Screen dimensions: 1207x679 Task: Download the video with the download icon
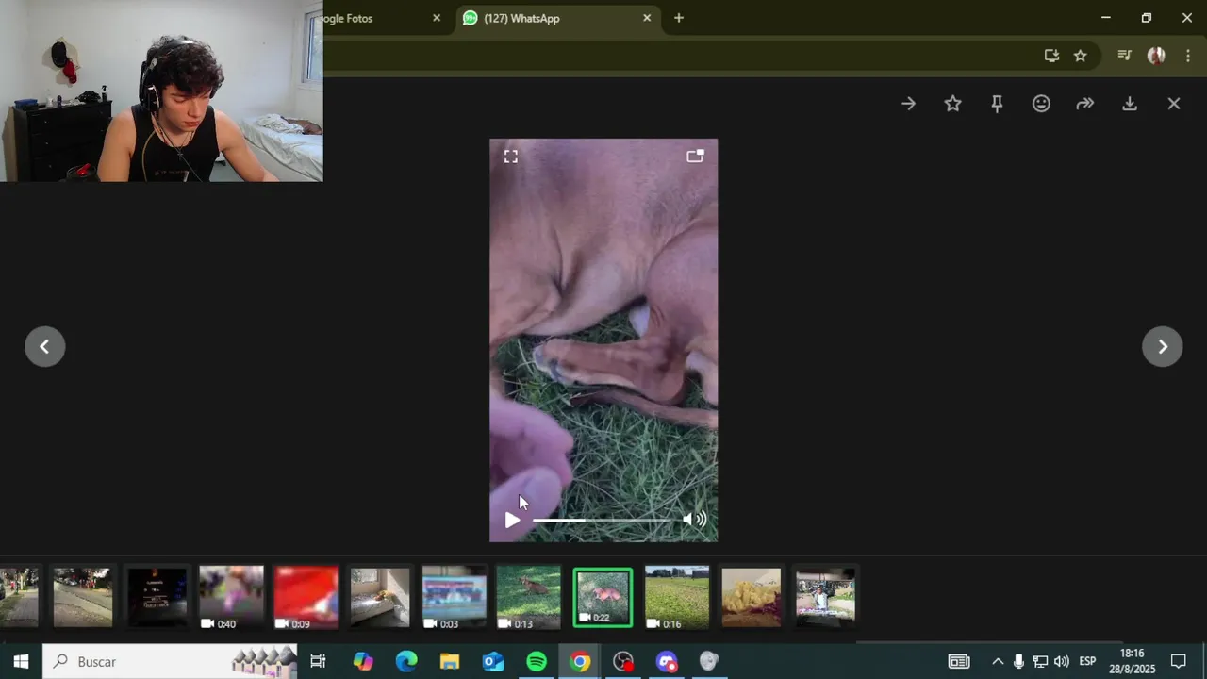tap(1130, 104)
